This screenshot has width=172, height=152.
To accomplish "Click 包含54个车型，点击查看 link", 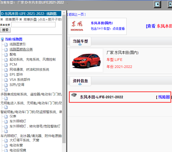I will point(108,29).
